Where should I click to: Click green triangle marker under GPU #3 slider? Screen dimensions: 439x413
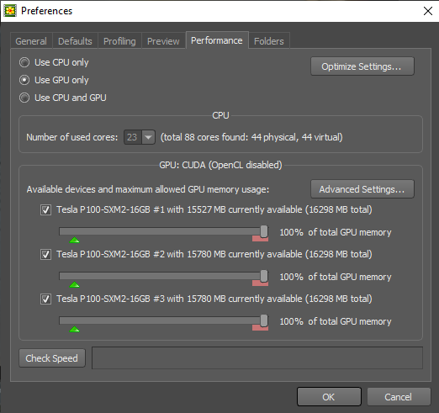pos(75,329)
